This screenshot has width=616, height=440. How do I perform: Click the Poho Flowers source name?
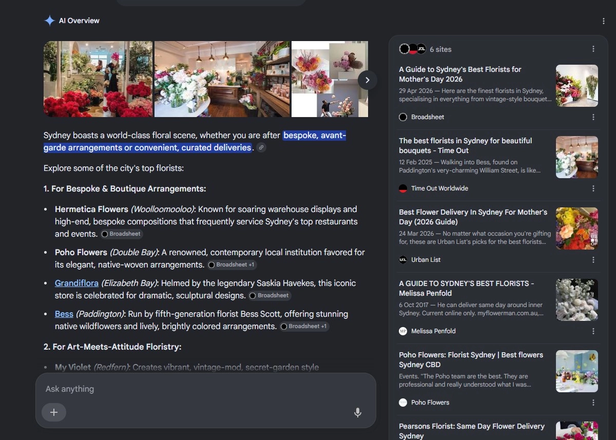430,403
